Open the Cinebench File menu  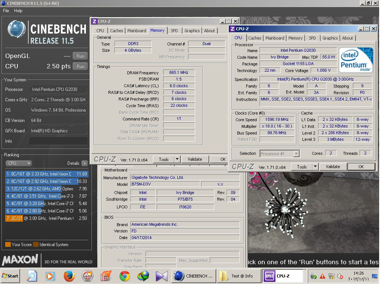(x=6, y=11)
